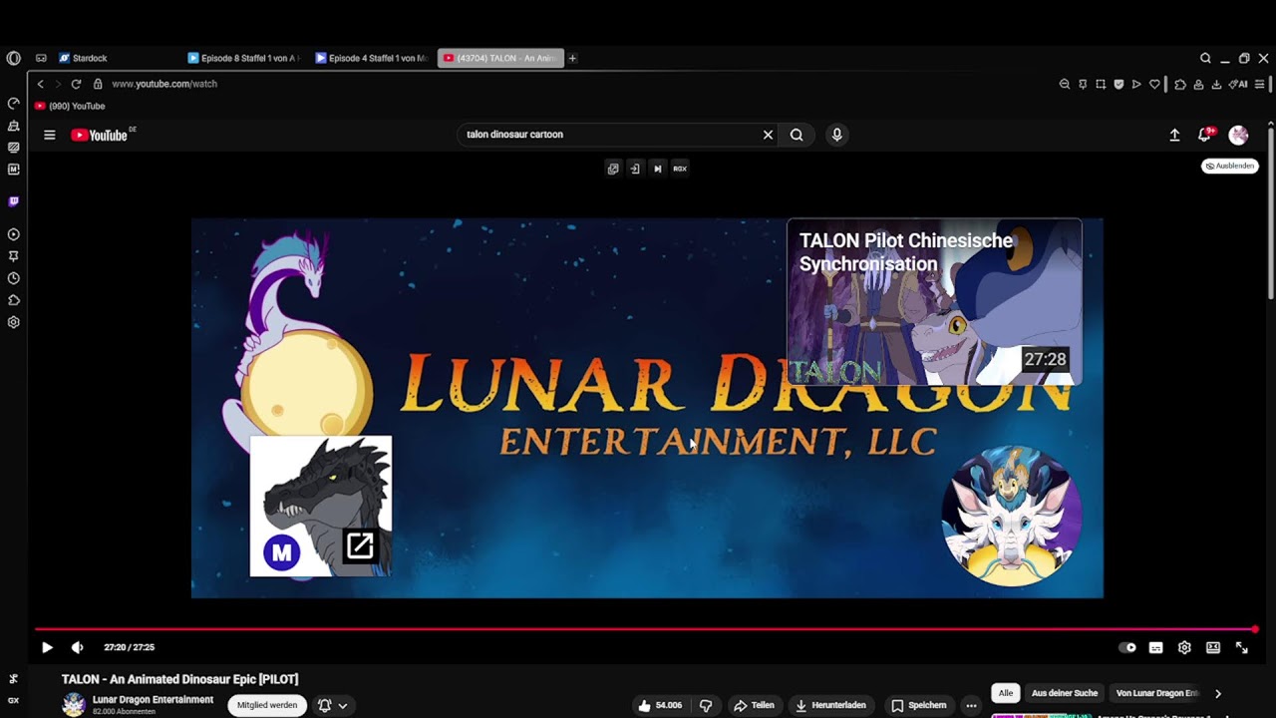The width and height of the screenshot is (1276, 718).
Task: Open Extensions cube icon in sidebar
Action: tap(13, 300)
